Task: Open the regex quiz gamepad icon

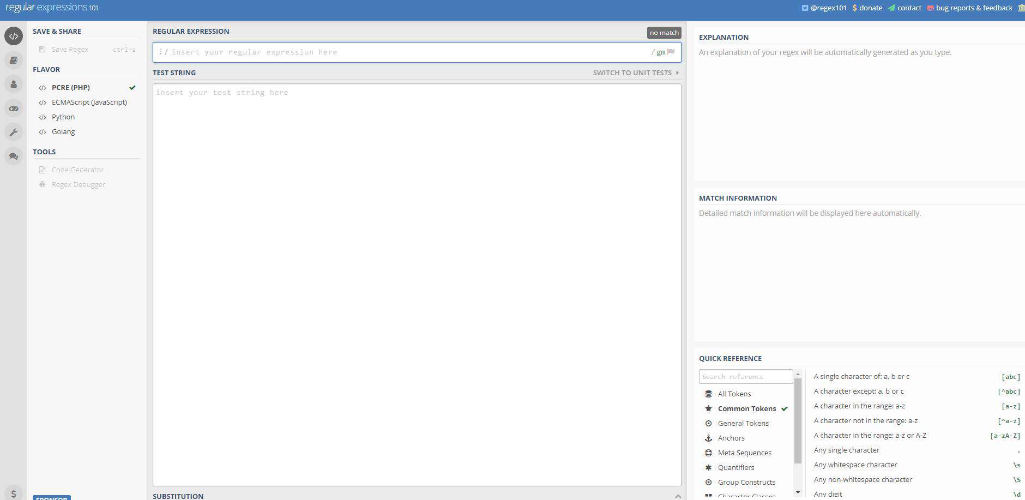Action: point(14,108)
